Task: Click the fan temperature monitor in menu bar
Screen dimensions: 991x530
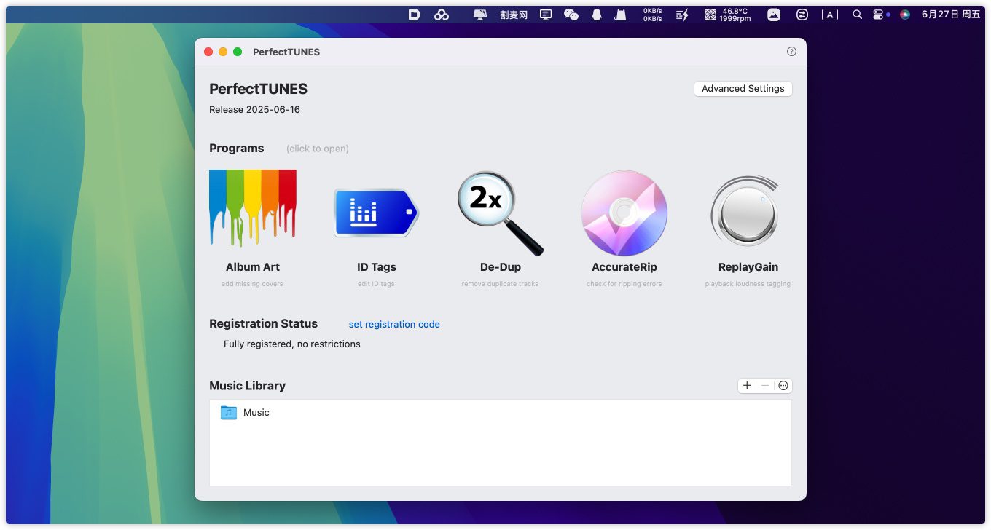Action: coord(727,15)
